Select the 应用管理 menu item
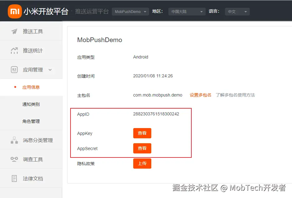 pos(31,70)
